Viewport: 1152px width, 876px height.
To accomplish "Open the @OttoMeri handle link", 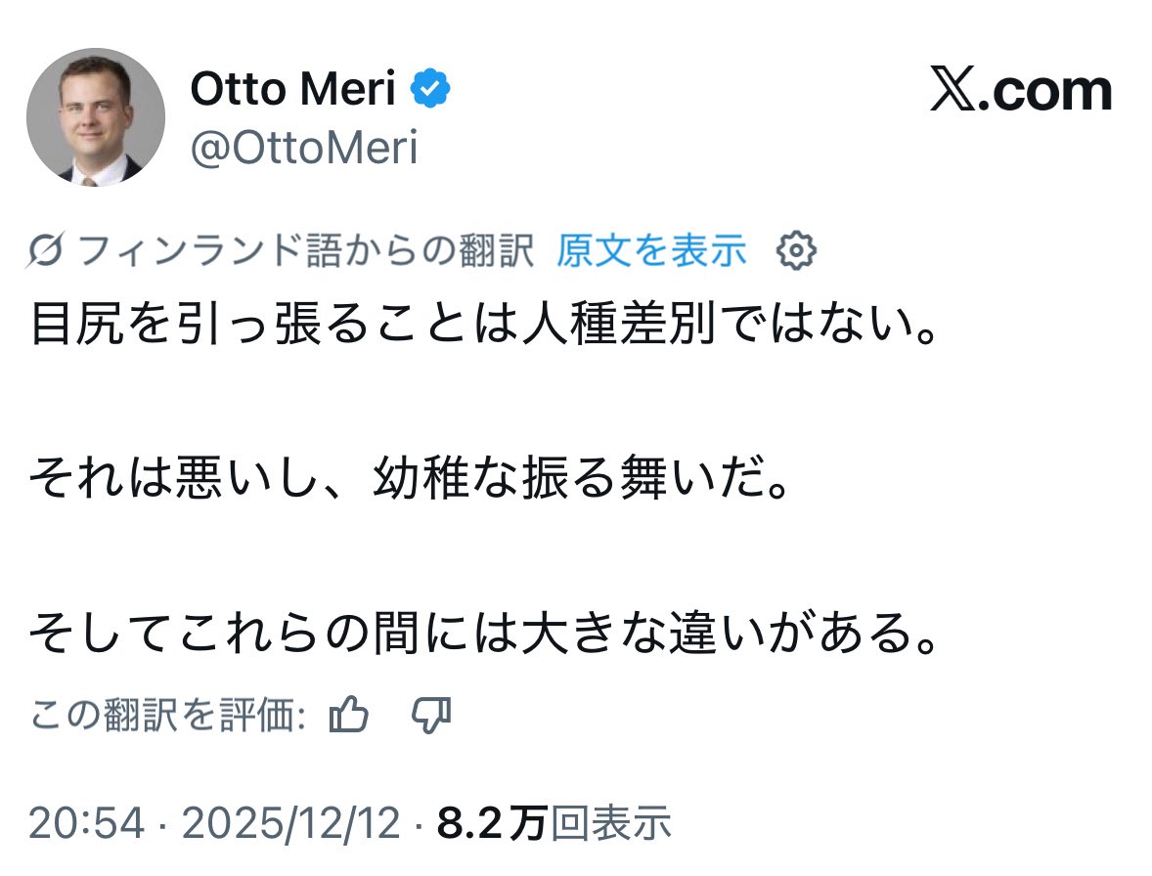I will click(x=304, y=148).
